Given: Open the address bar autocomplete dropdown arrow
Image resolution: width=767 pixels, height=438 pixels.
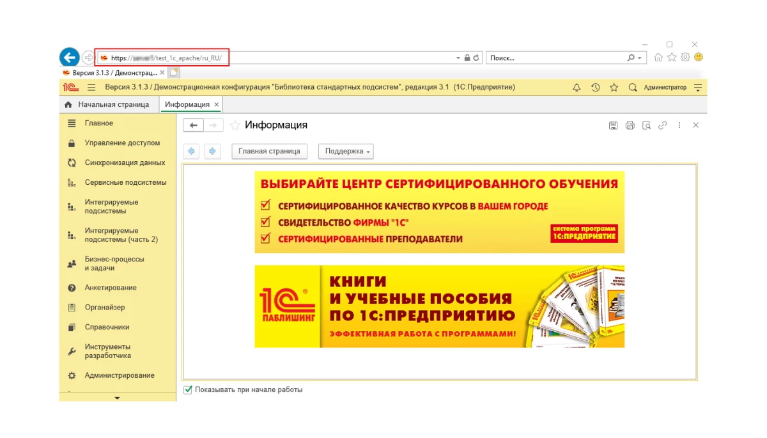Looking at the screenshot, I should point(458,58).
